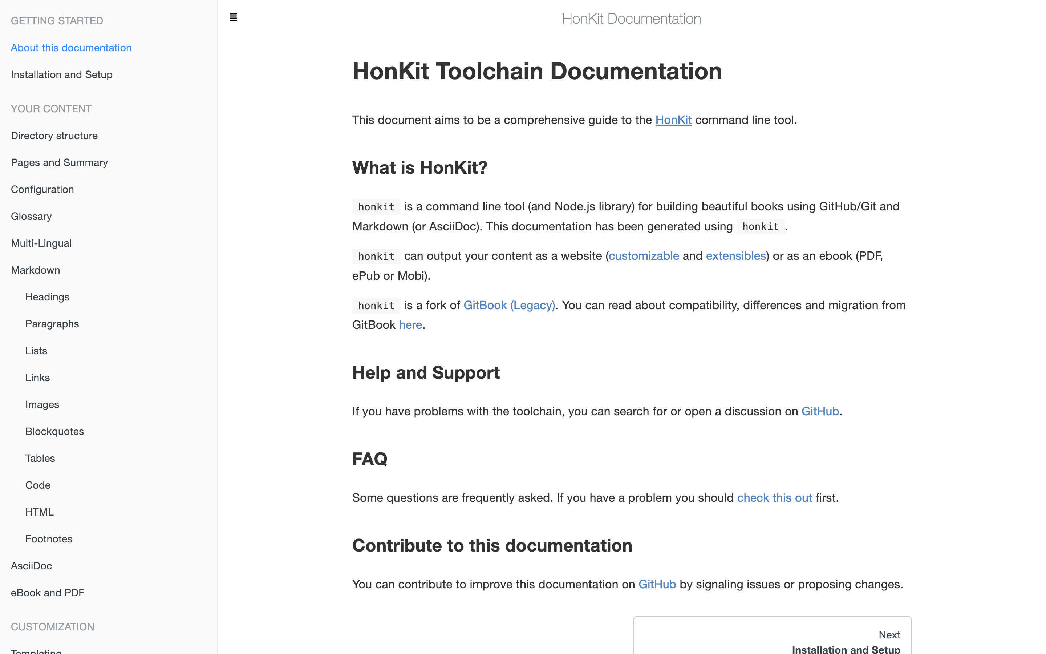Open Headings subsection under Markdown
The width and height of the screenshot is (1046, 654).
[48, 297]
